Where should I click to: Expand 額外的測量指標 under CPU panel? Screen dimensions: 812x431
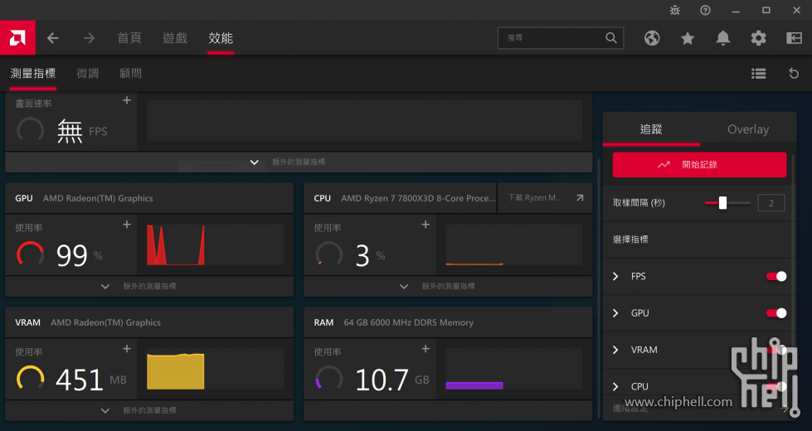[448, 286]
